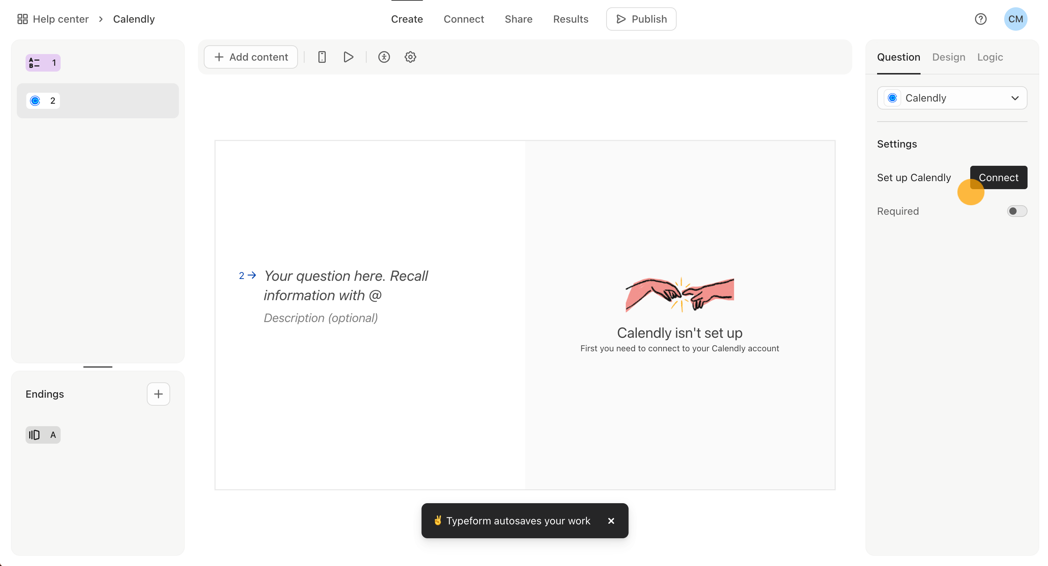Click the help question mark icon
1048x566 pixels.
980,19
